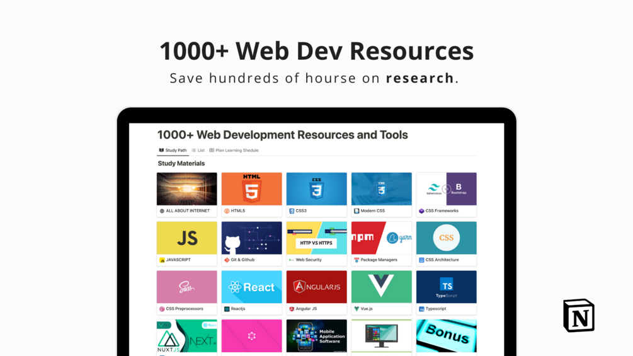Click the headline 1000+ Web Dev Resources
This screenshot has width=633, height=356.
tap(316, 51)
